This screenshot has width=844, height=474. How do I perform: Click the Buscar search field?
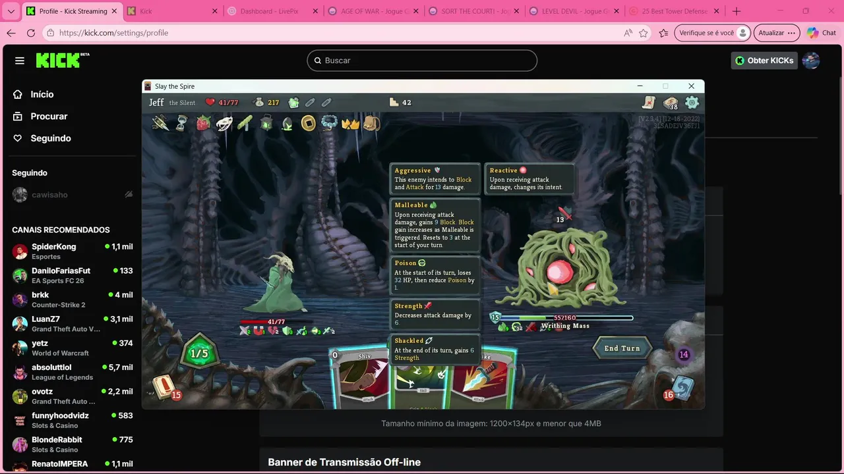tap(422, 61)
